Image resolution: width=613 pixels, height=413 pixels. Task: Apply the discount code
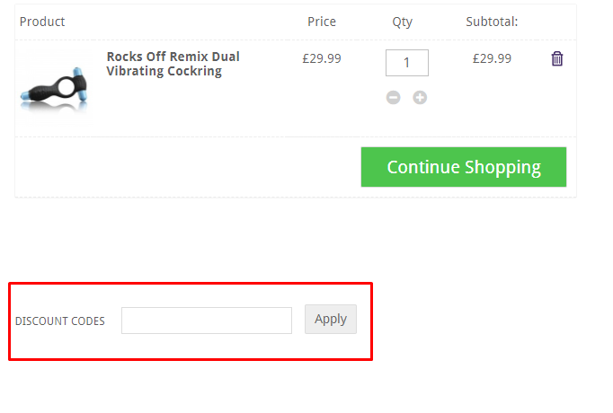click(331, 319)
